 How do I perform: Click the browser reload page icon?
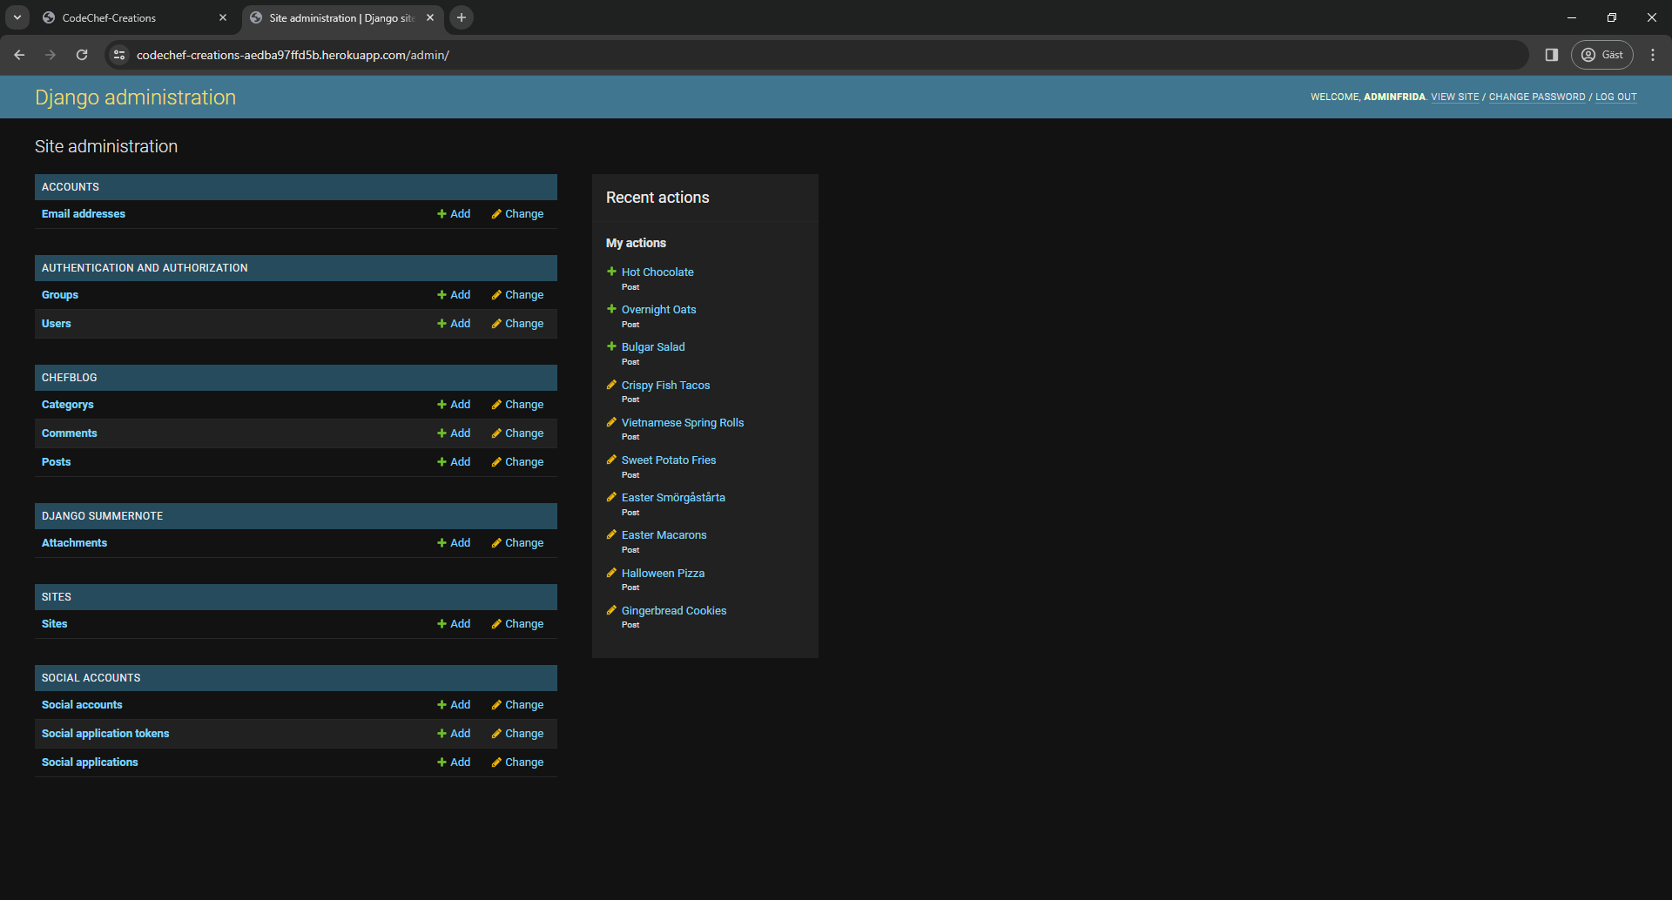pos(81,54)
